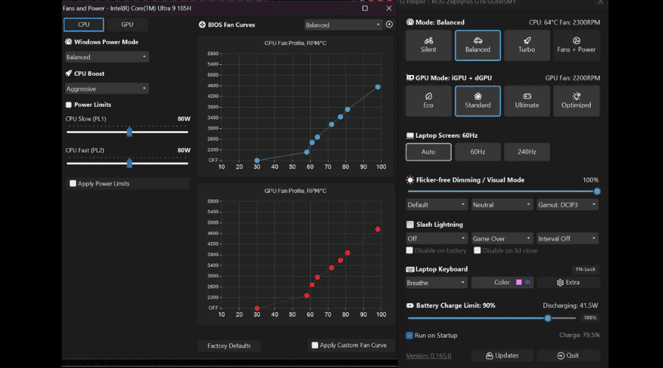Select the top GPU fan curve point near 4600 RPM
The width and height of the screenshot is (663, 368).
pos(378,230)
